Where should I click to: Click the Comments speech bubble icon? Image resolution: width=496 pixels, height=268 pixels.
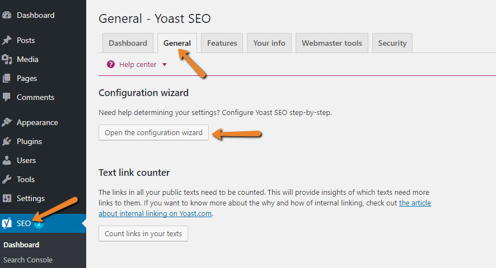pyautogui.click(x=6, y=97)
